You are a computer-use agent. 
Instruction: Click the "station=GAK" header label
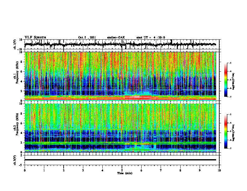116,37
